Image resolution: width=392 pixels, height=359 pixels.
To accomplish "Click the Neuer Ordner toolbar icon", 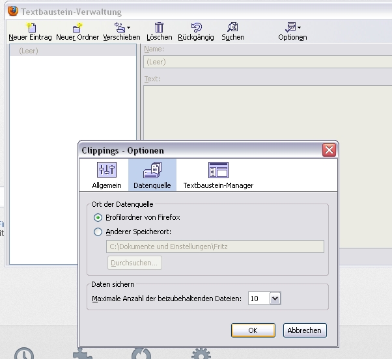I will [77, 27].
